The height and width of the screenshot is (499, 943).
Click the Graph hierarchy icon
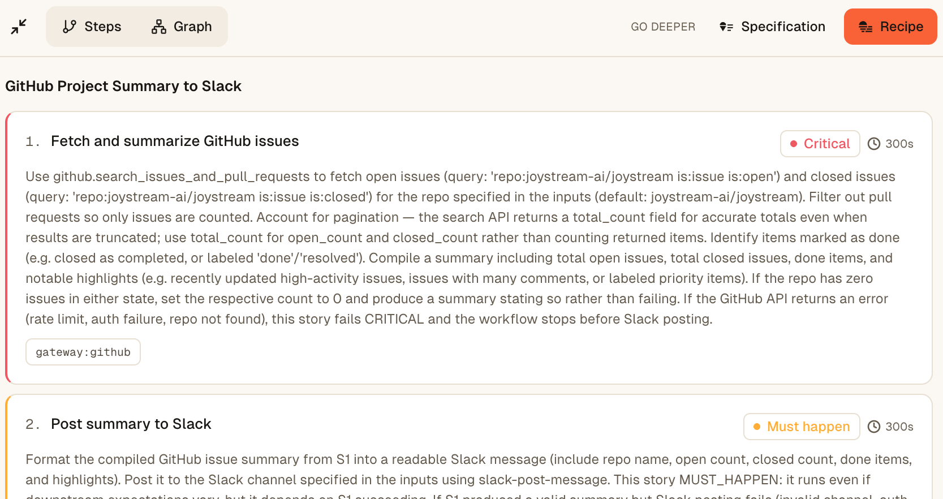(x=159, y=27)
